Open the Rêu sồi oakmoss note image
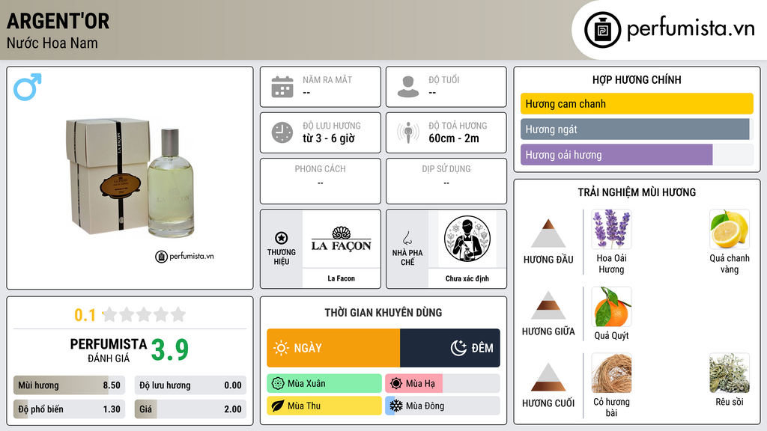767x431 pixels. pos(730,373)
